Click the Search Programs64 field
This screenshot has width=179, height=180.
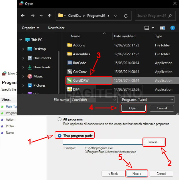point(155,16)
